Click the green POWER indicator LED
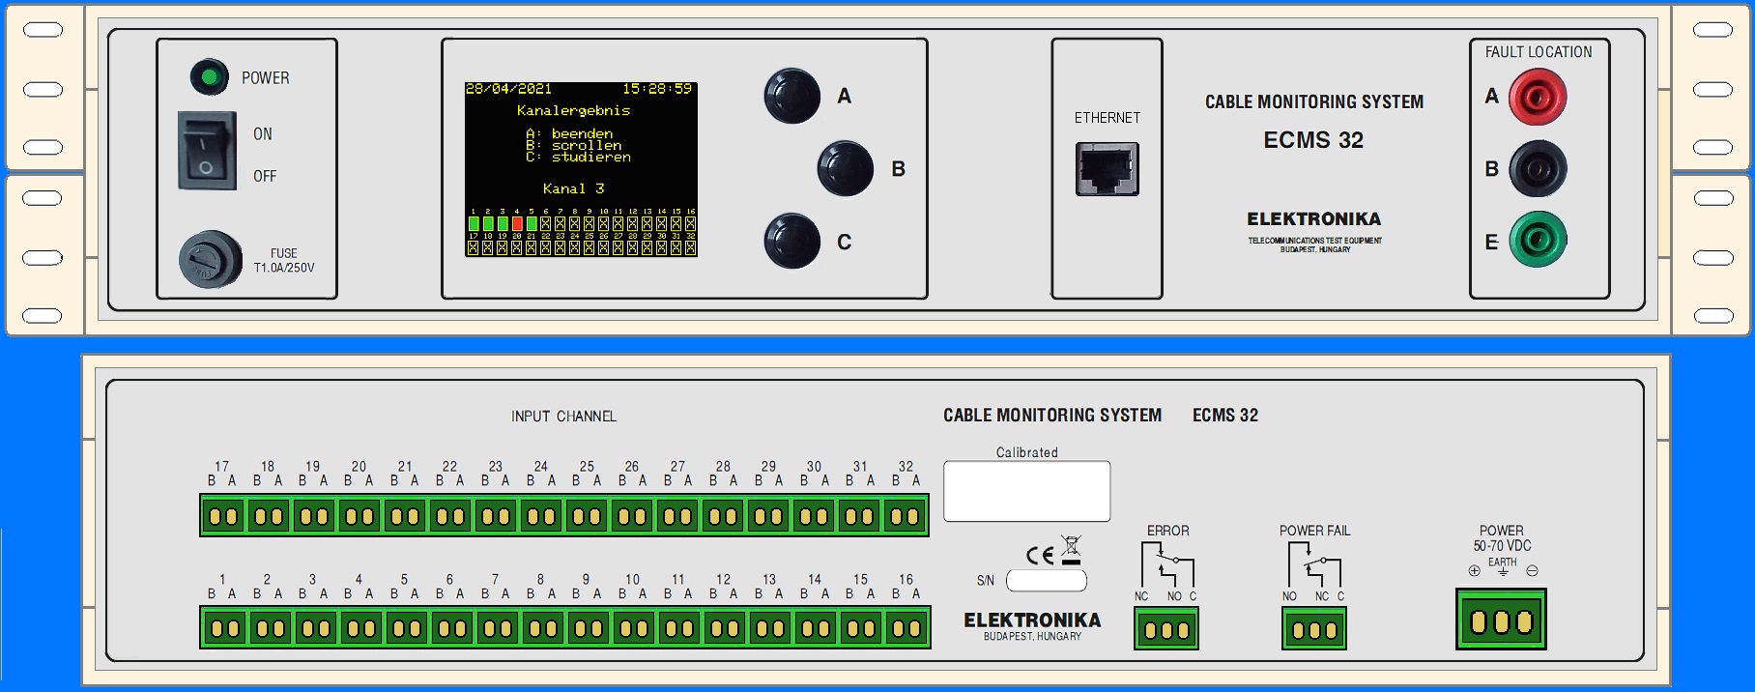The width and height of the screenshot is (1755, 692). pyautogui.click(x=209, y=77)
